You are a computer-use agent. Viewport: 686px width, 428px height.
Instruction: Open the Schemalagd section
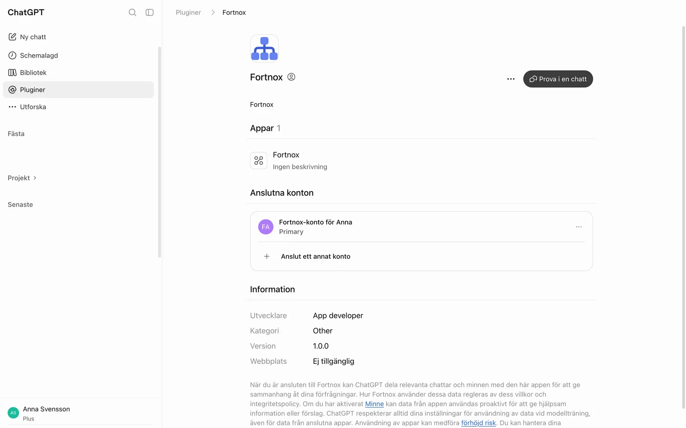[79, 55]
